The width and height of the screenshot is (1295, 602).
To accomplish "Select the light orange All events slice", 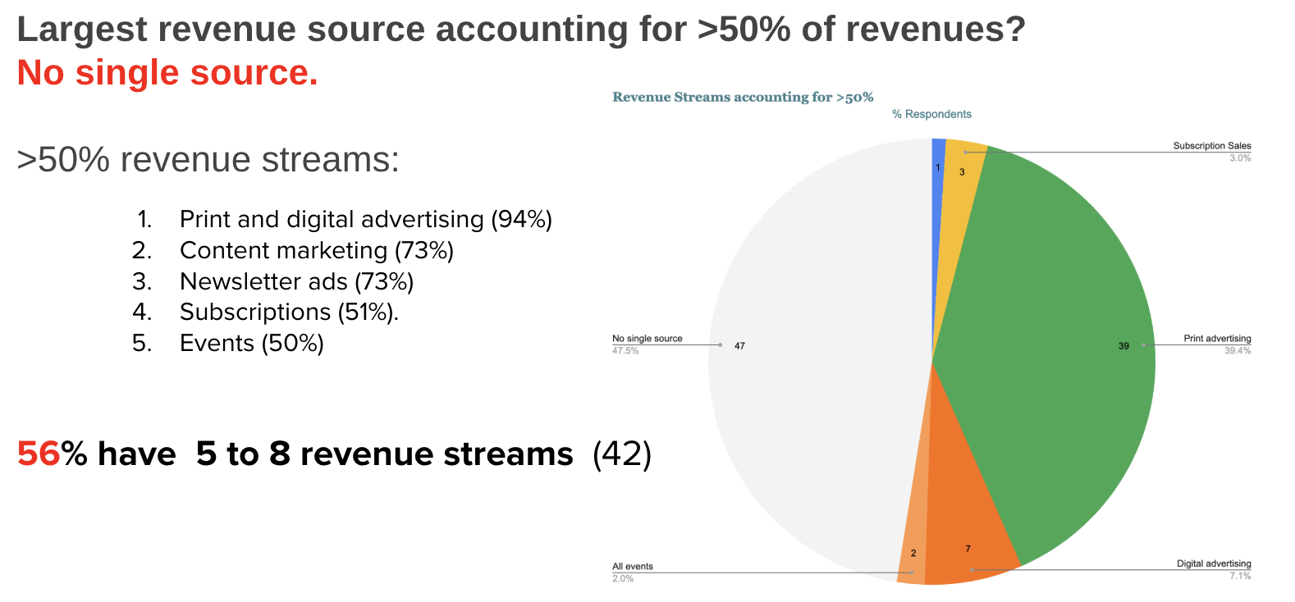I will click(914, 551).
